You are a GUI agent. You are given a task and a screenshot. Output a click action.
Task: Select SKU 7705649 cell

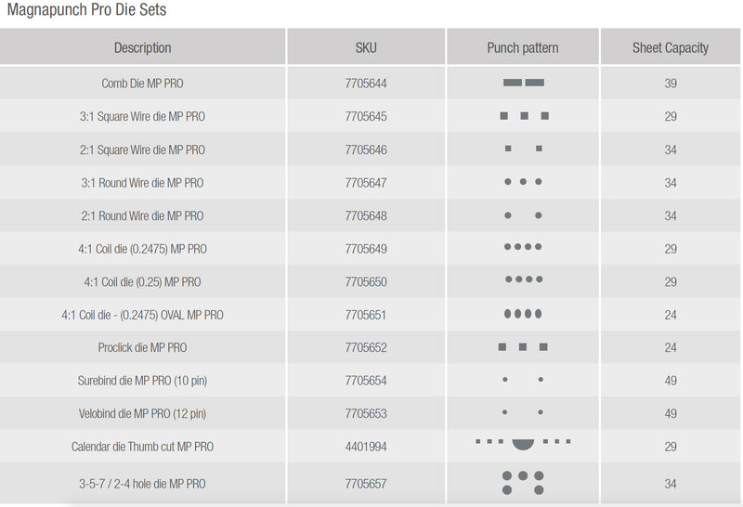(366, 249)
